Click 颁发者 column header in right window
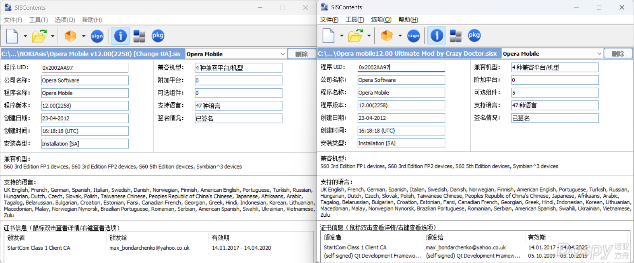The image size is (634, 263). [372, 237]
